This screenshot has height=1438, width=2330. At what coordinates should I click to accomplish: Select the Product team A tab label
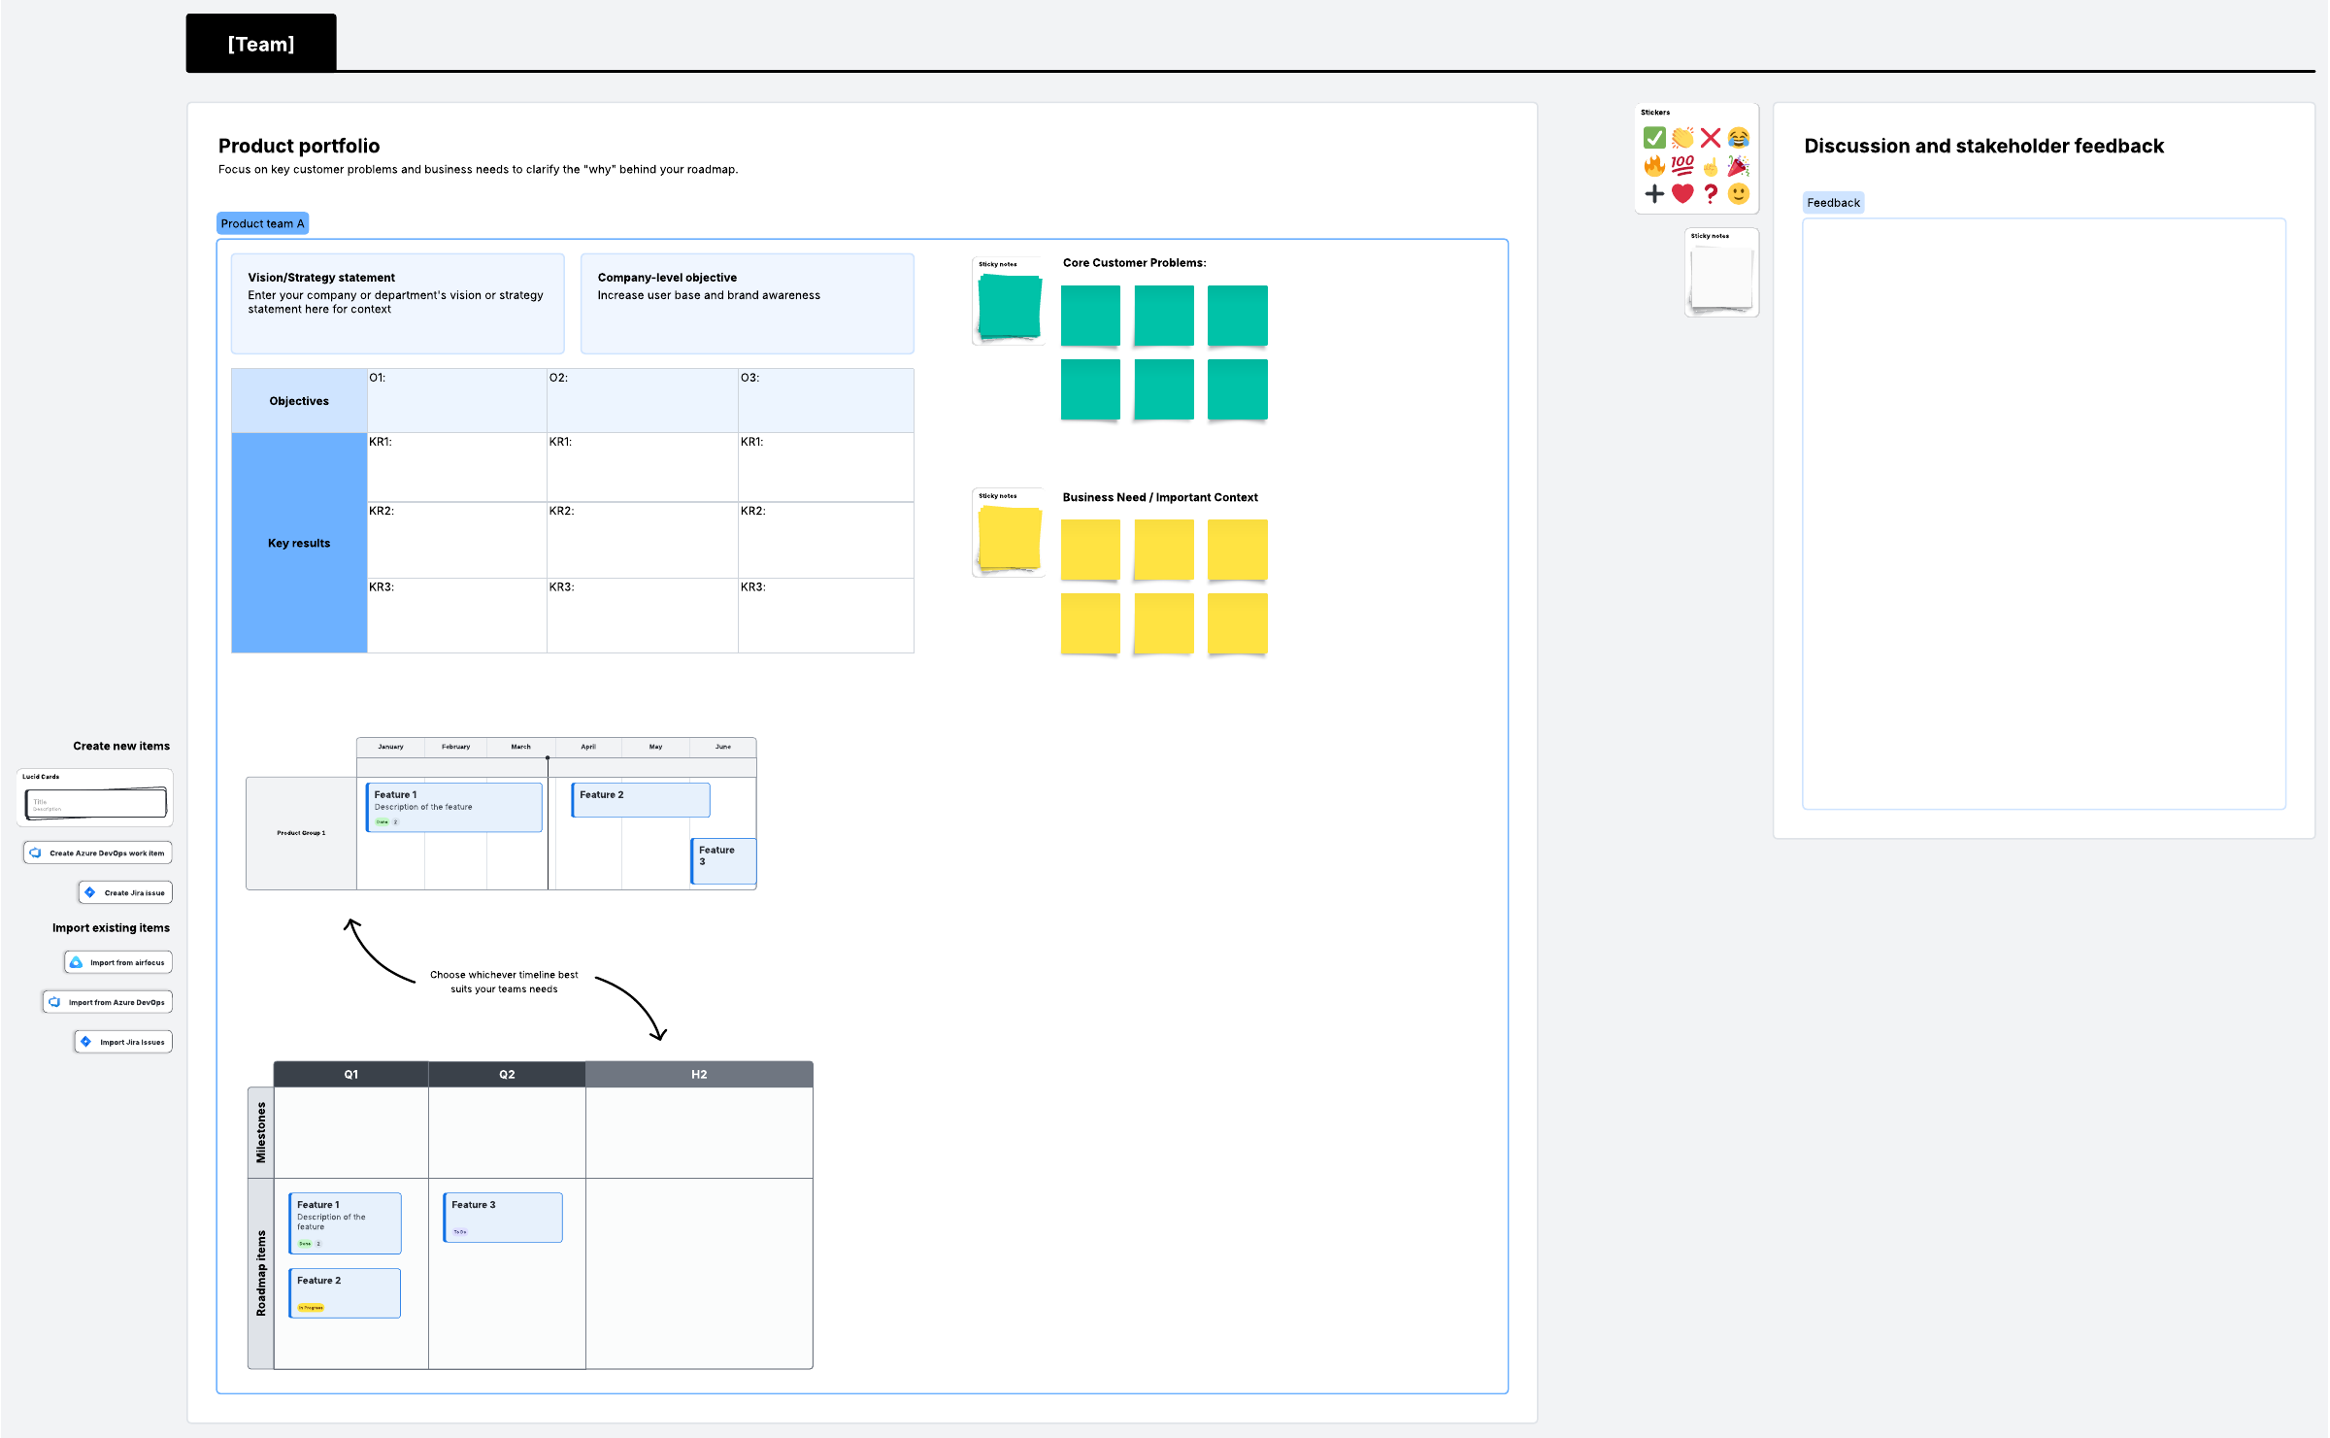(262, 223)
